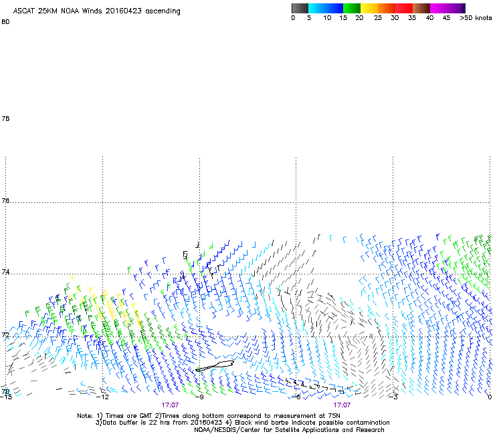The height and width of the screenshot is (434, 495).
Task: Click the -15 longitude axis label
Action: 6,397
